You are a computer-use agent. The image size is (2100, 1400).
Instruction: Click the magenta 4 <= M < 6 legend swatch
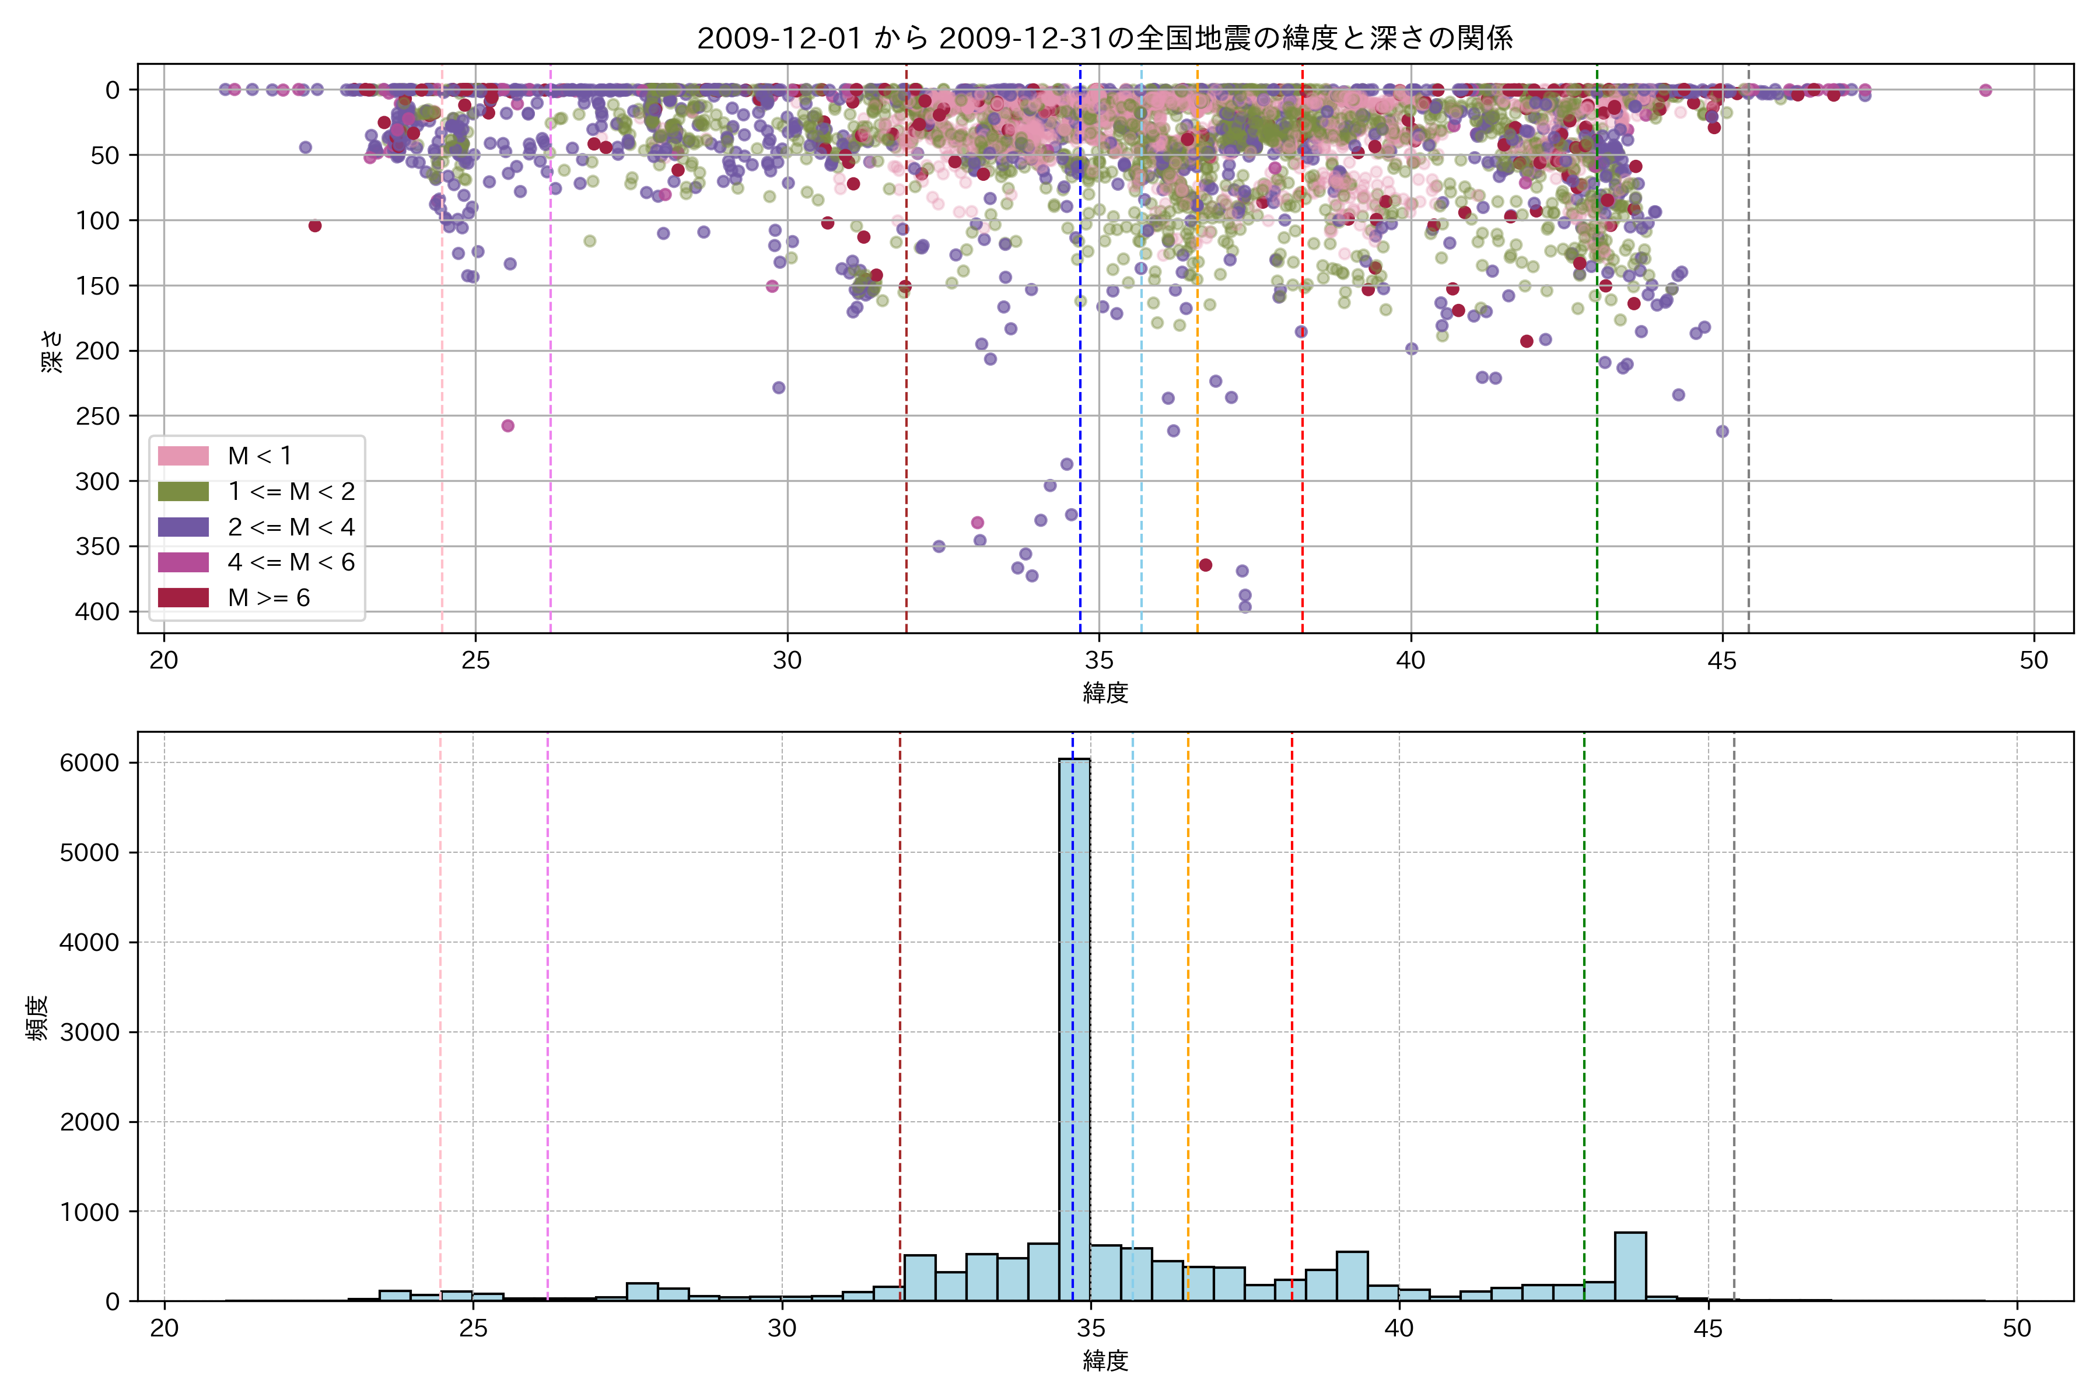183,562
